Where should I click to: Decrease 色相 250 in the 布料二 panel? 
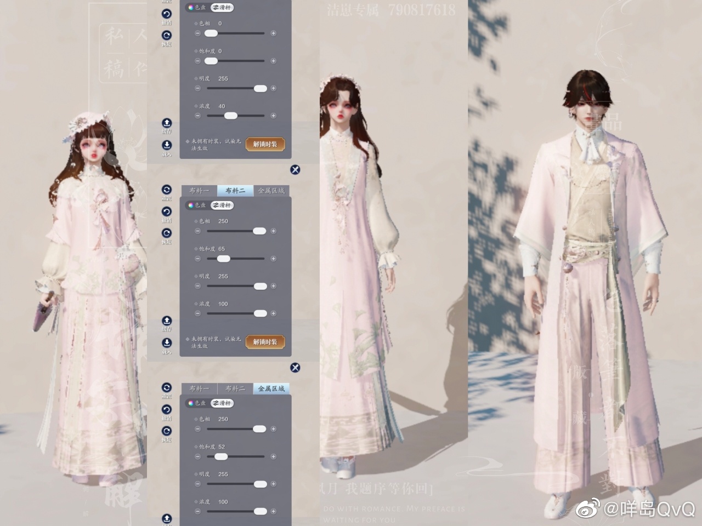197,231
